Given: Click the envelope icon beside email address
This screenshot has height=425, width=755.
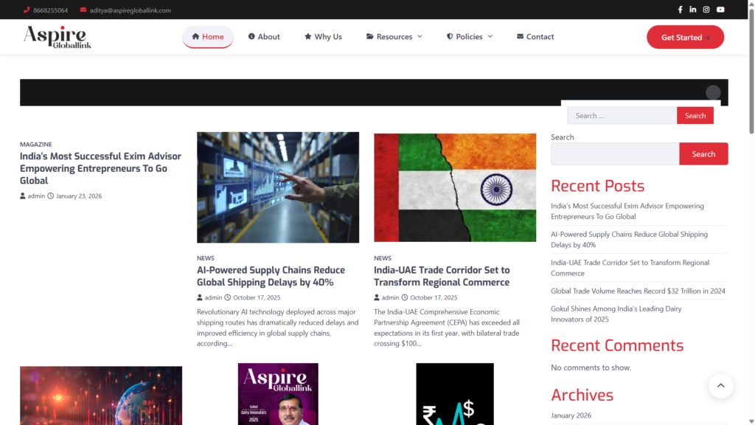Looking at the screenshot, I should (x=83, y=10).
